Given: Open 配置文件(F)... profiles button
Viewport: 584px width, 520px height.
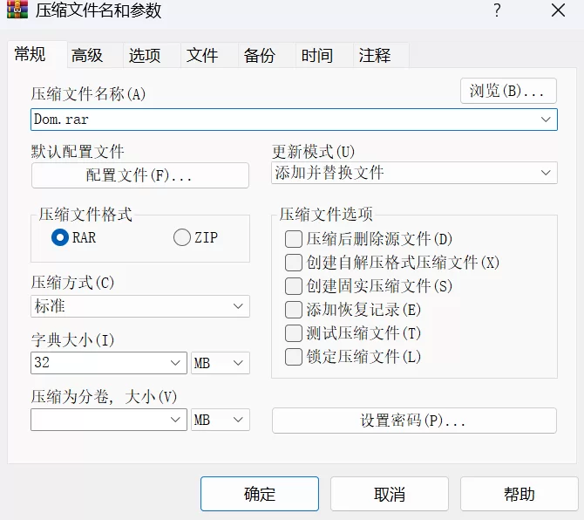Looking at the screenshot, I should point(140,175).
